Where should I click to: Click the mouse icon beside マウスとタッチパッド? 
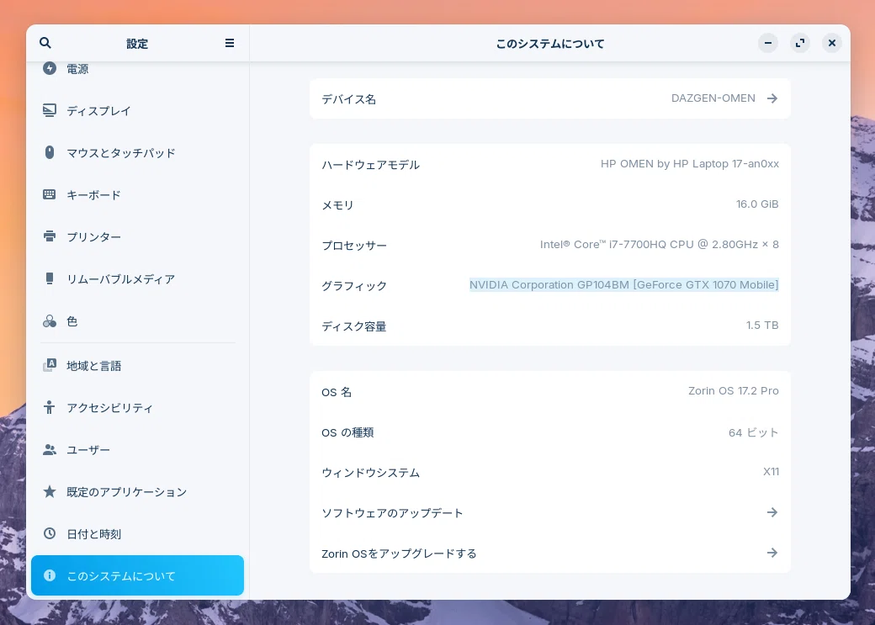[50, 152]
